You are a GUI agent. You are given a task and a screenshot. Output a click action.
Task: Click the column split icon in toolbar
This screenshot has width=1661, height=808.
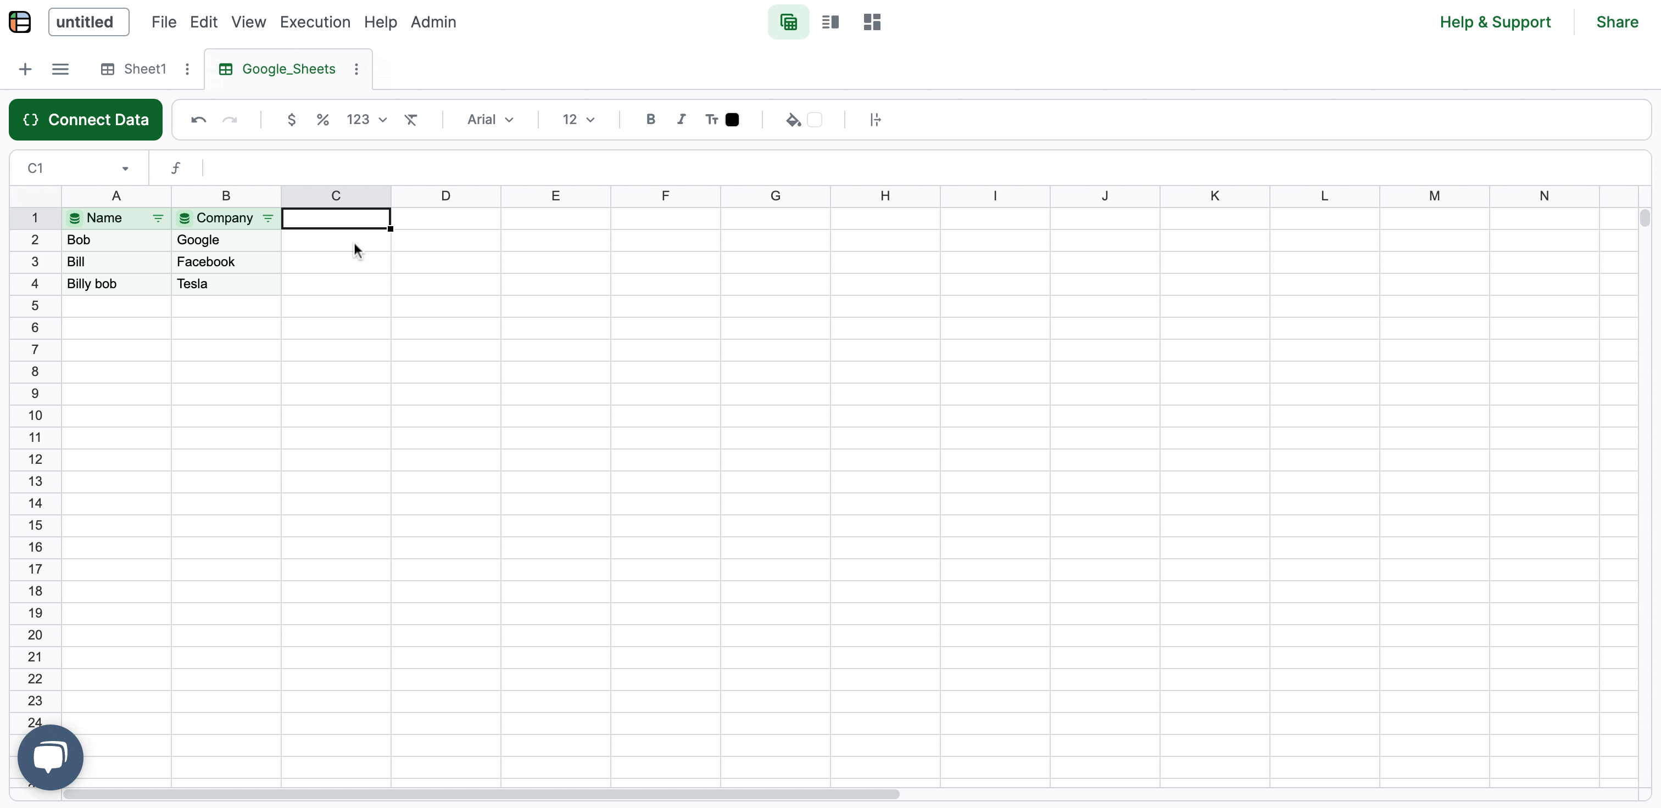pos(875,120)
